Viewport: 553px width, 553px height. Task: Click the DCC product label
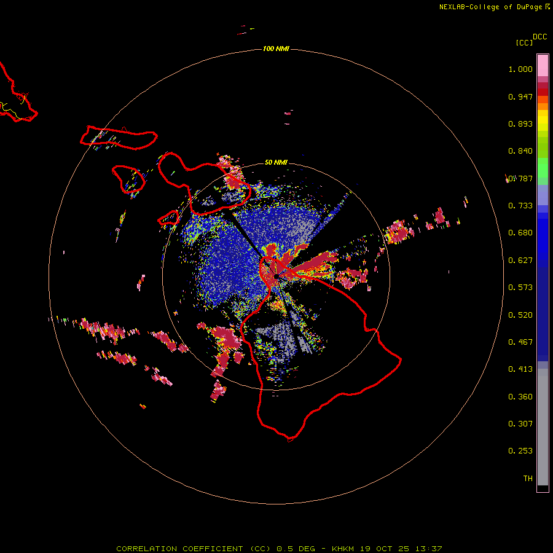540,37
